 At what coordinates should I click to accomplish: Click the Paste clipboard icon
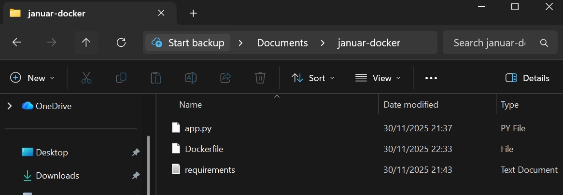point(155,78)
